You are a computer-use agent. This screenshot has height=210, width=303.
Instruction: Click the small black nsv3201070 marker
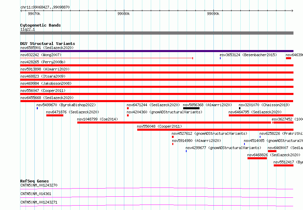point(240,108)
